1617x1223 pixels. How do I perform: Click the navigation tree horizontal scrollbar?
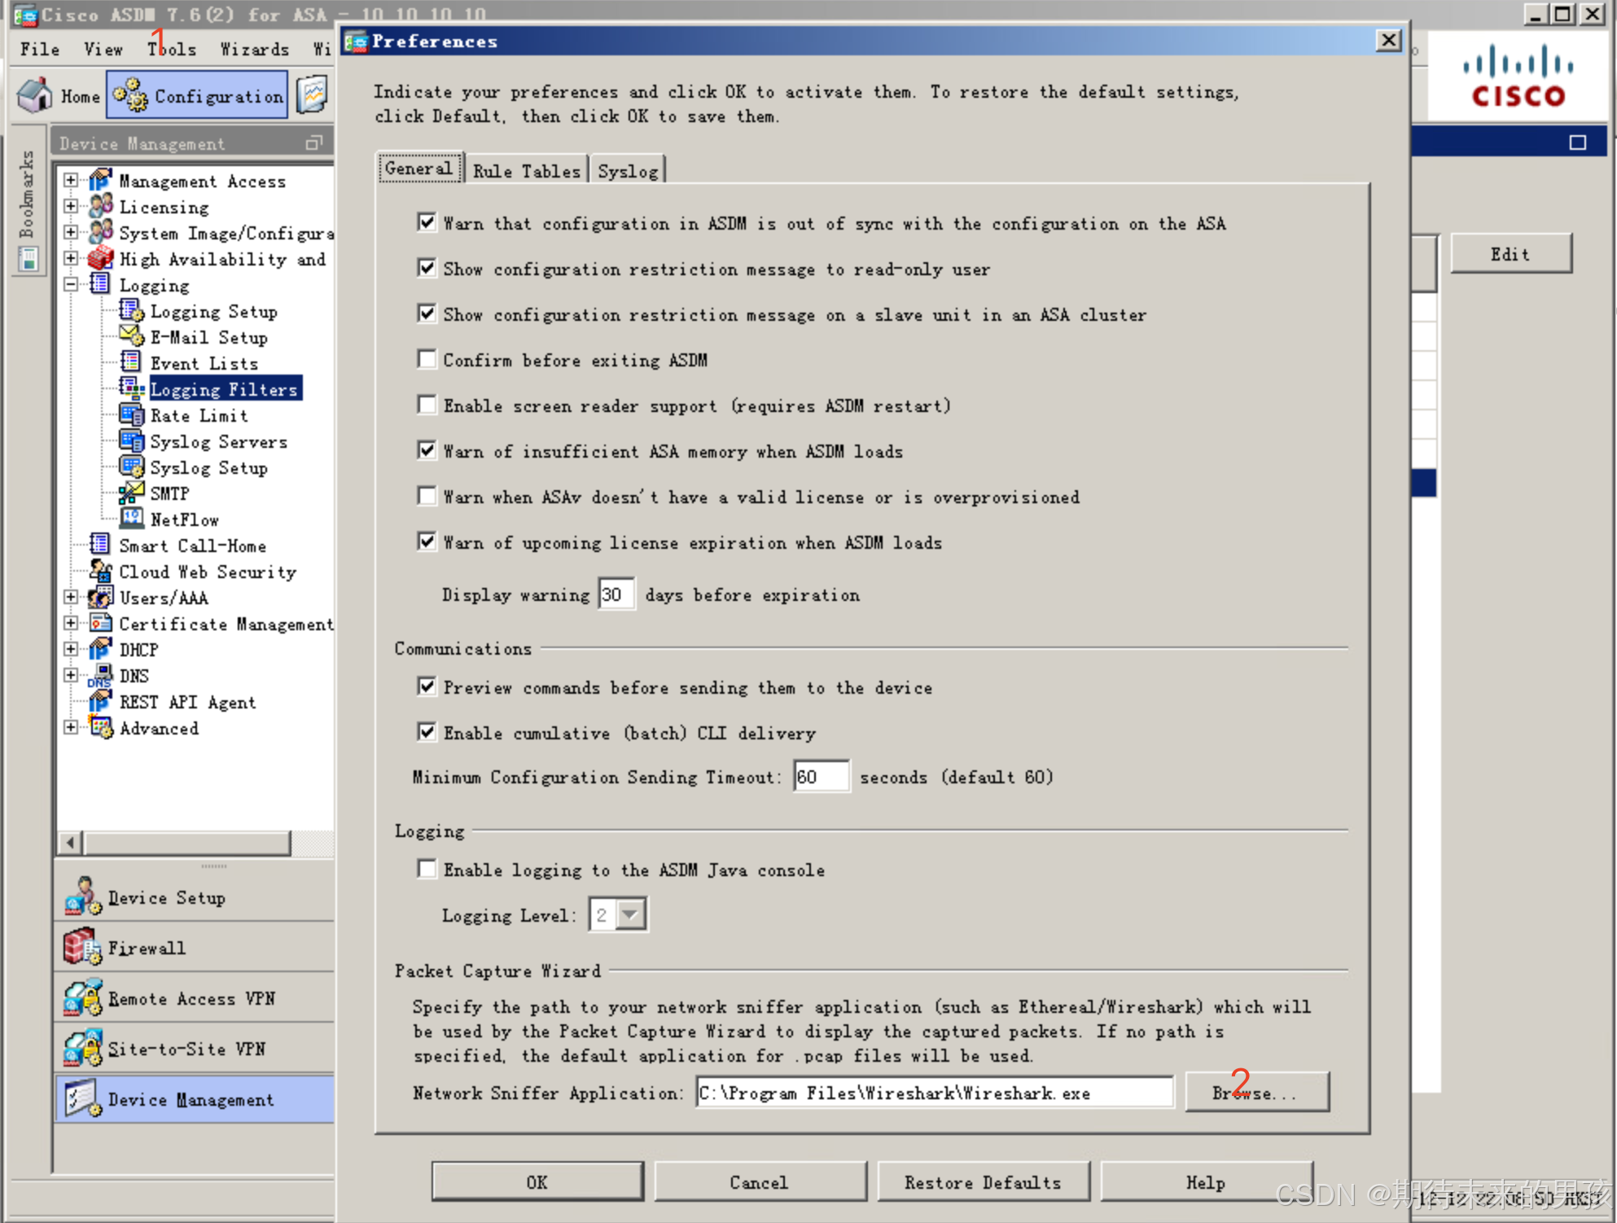pos(187,843)
